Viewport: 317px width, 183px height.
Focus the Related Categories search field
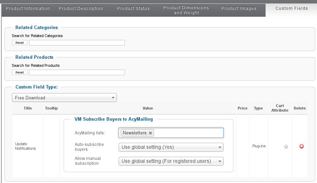tap(77, 43)
